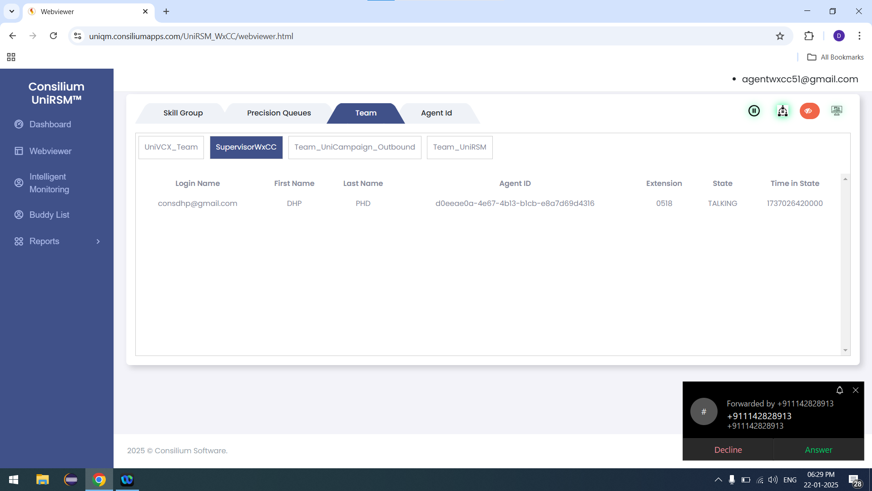Switch to the Precision Queues tab
This screenshot has width=872, height=491.
pos(279,113)
